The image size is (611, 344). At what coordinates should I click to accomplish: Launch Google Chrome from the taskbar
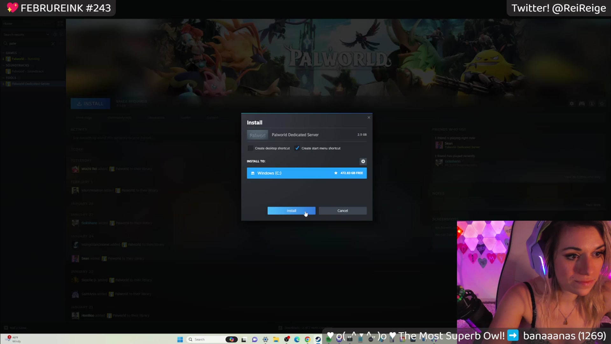point(307,340)
